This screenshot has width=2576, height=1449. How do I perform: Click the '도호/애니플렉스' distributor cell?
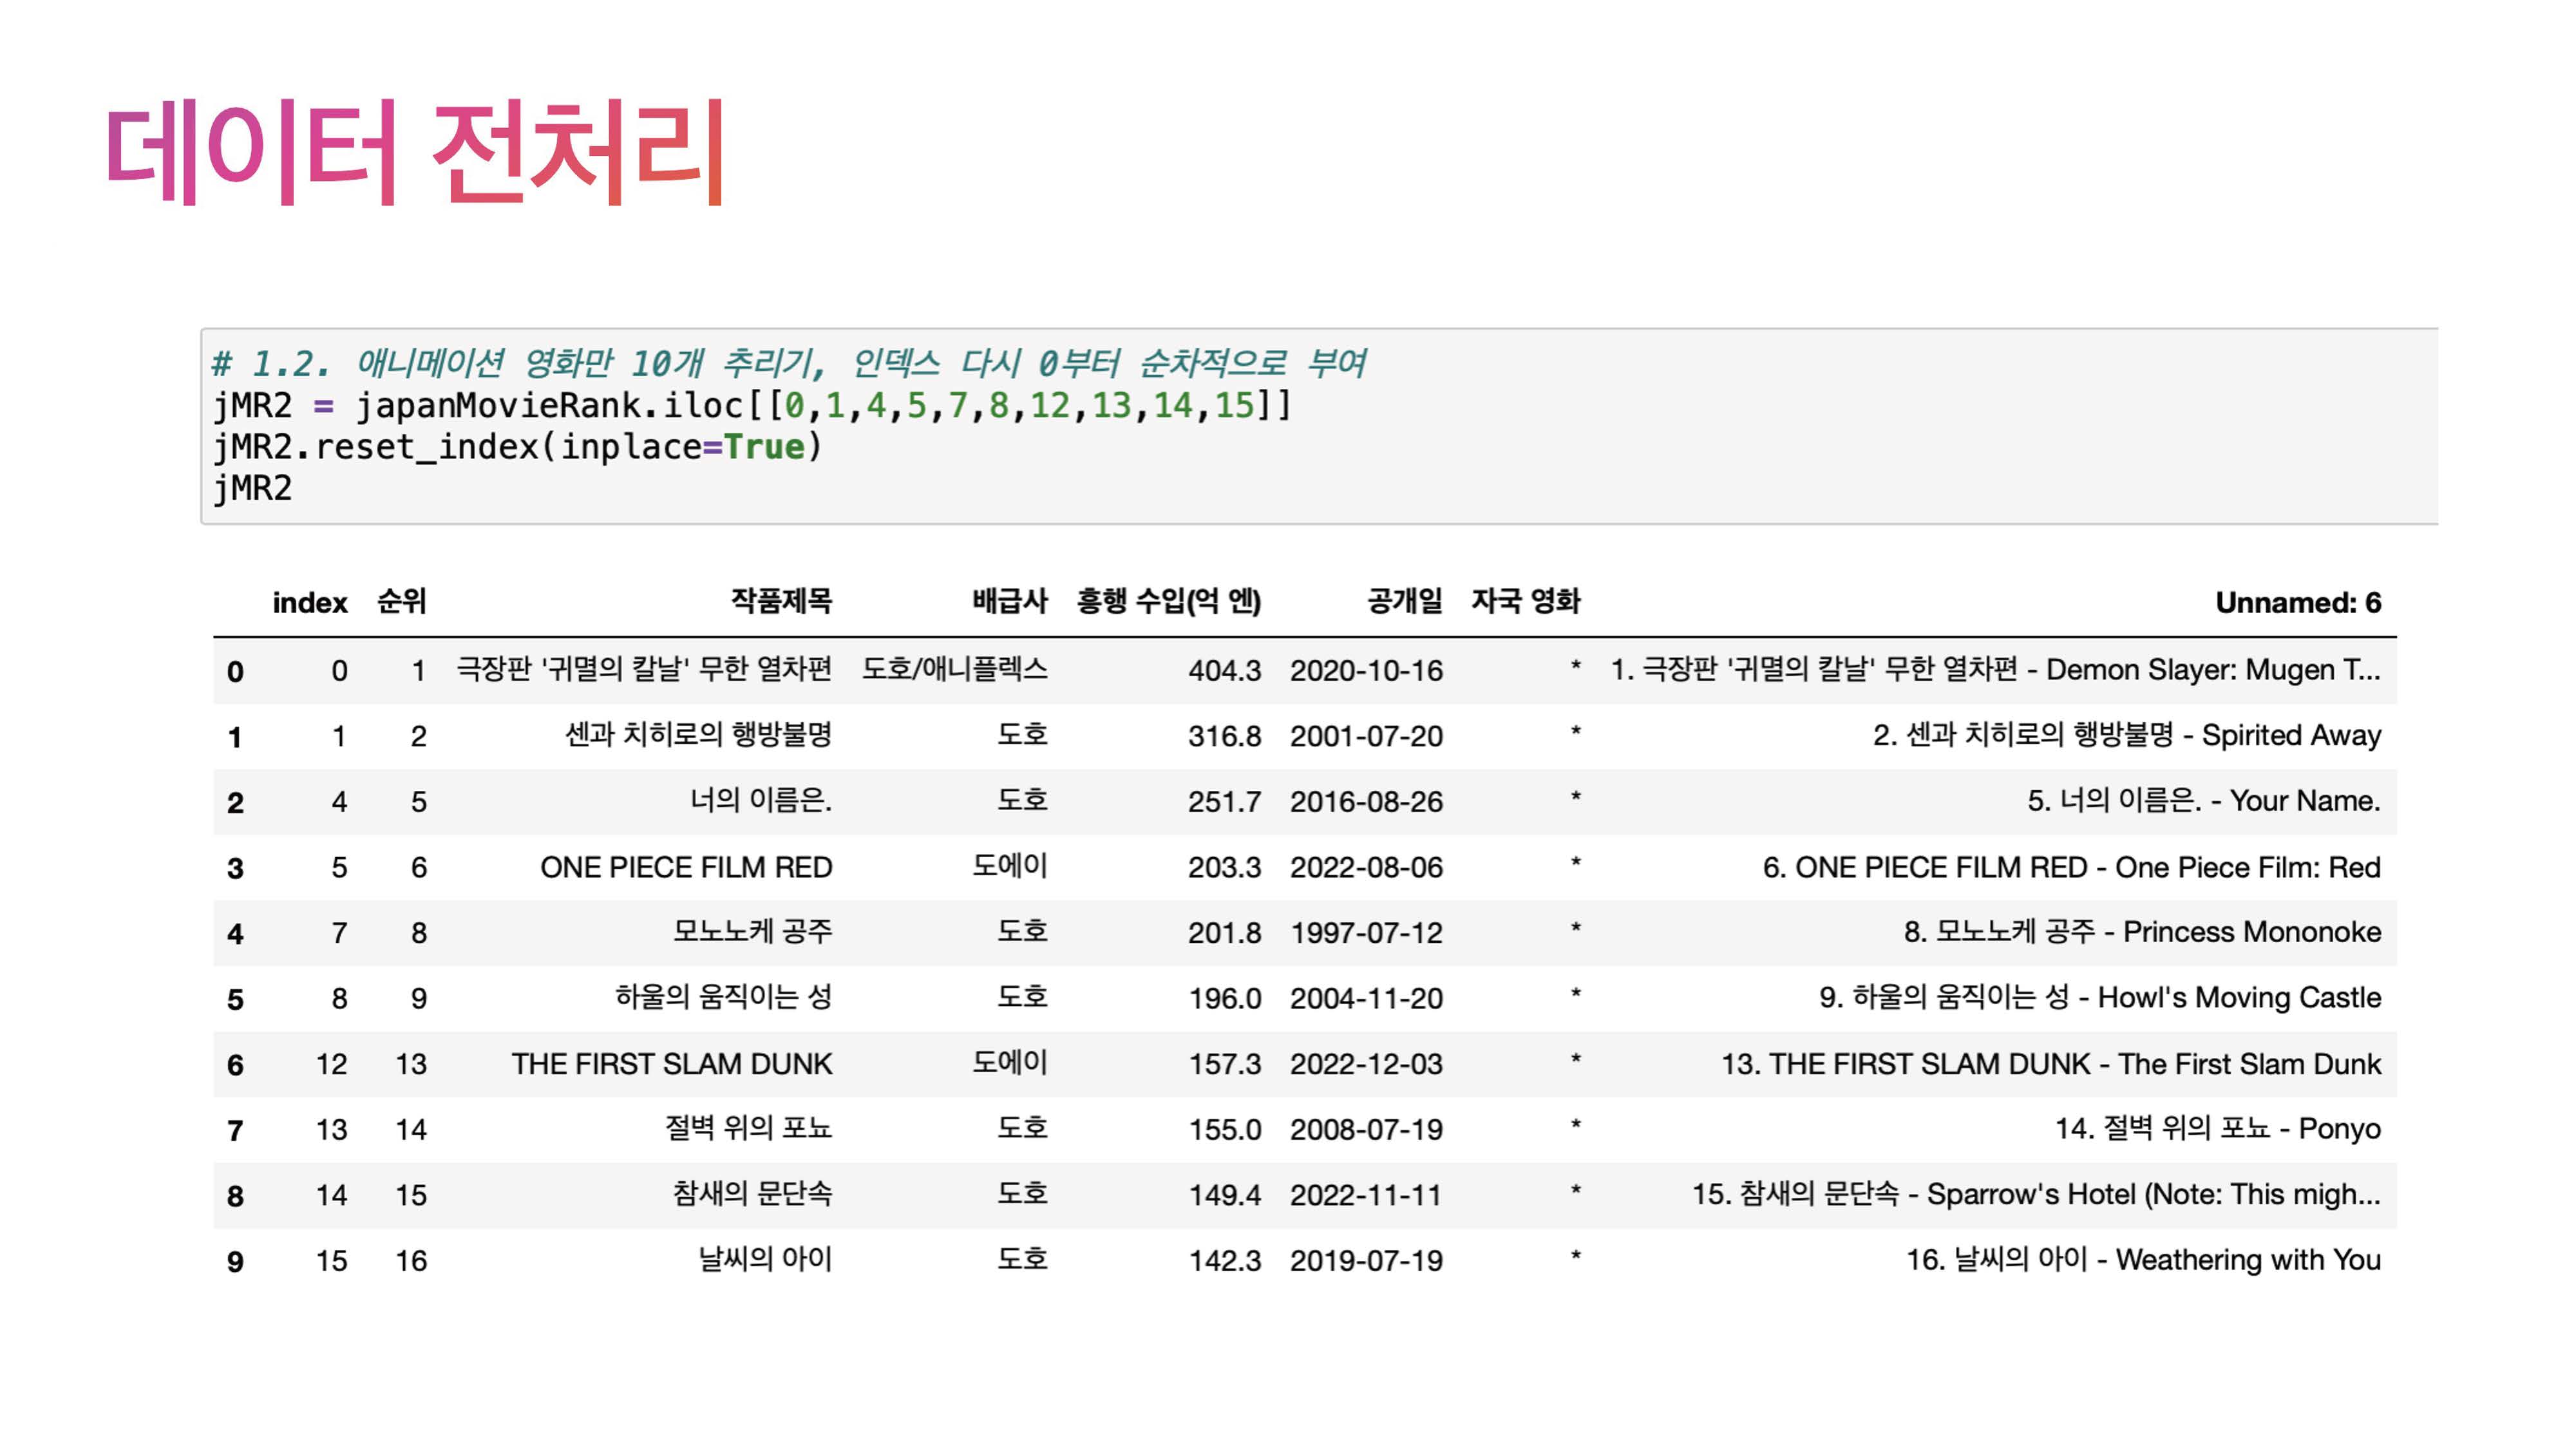[x=954, y=669]
